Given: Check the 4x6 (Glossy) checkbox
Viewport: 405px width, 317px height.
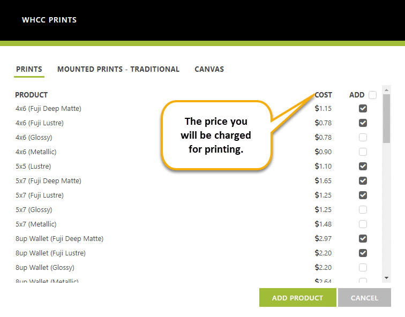Looking at the screenshot, I should [363, 137].
